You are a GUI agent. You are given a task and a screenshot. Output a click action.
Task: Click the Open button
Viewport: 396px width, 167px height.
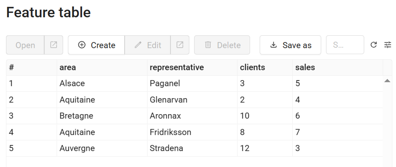pos(25,45)
